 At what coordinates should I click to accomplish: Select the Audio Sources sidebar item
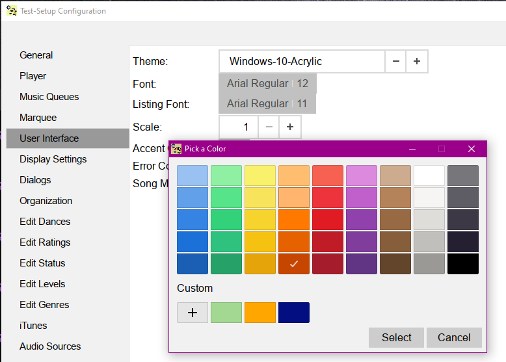tap(50, 346)
